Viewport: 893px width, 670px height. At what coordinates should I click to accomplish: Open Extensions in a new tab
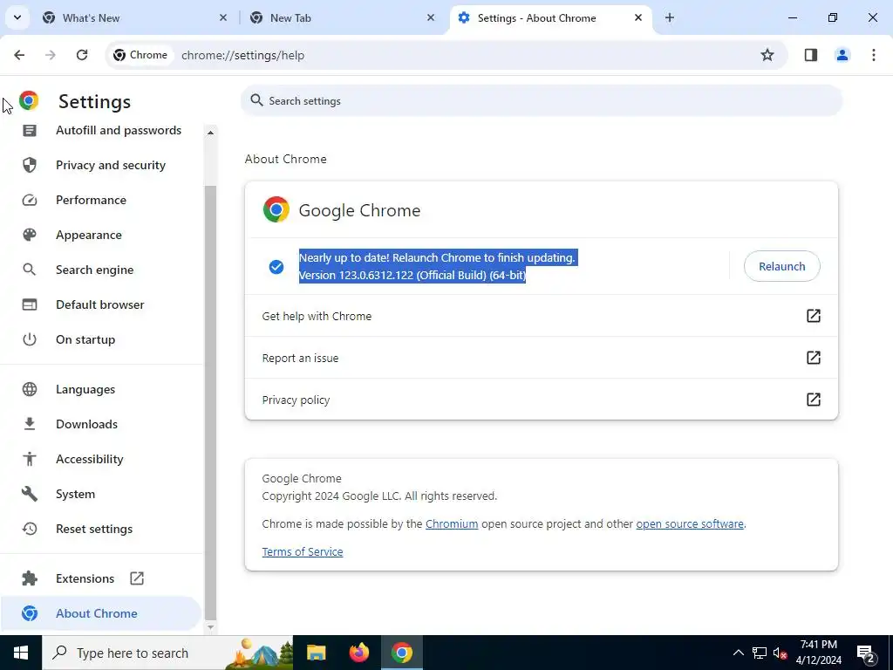(101, 578)
